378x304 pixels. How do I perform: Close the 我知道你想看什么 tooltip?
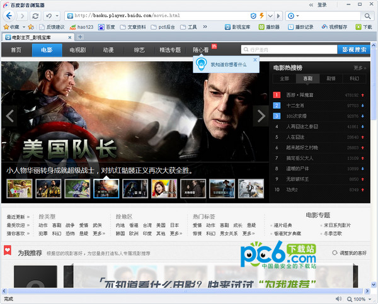[x=255, y=60]
